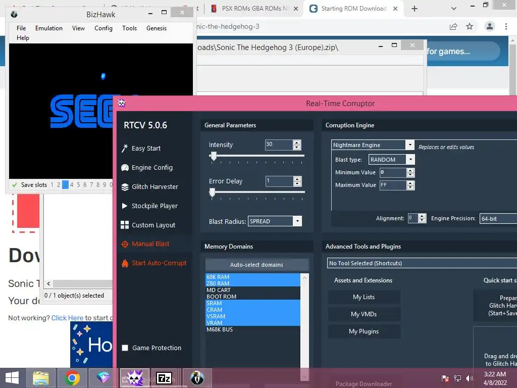This screenshot has width=517, height=388.
Task: Open My Lists button
Action: tap(364, 297)
